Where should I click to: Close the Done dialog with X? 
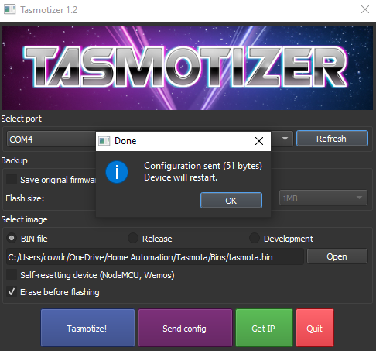tap(259, 141)
